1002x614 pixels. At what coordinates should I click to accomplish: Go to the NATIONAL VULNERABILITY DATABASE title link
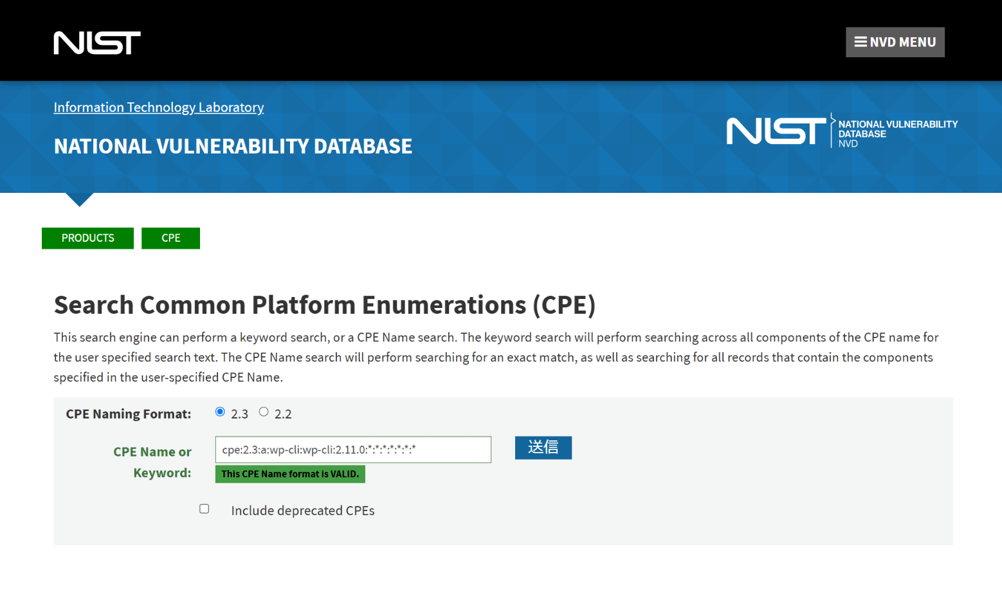(233, 147)
